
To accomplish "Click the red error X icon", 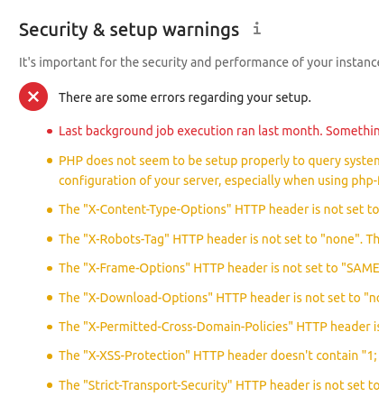I will (33, 97).
